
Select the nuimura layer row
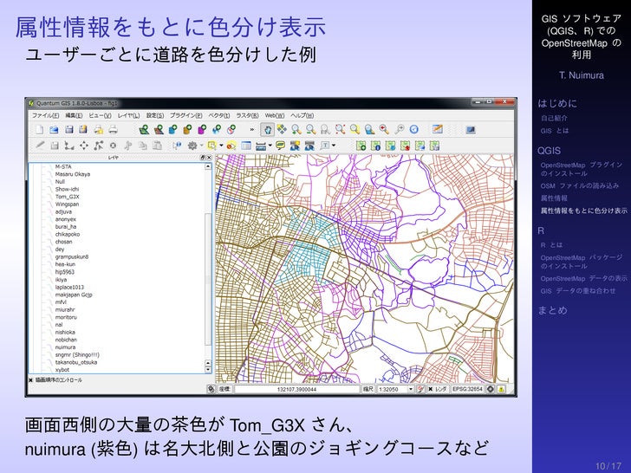pos(65,347)
